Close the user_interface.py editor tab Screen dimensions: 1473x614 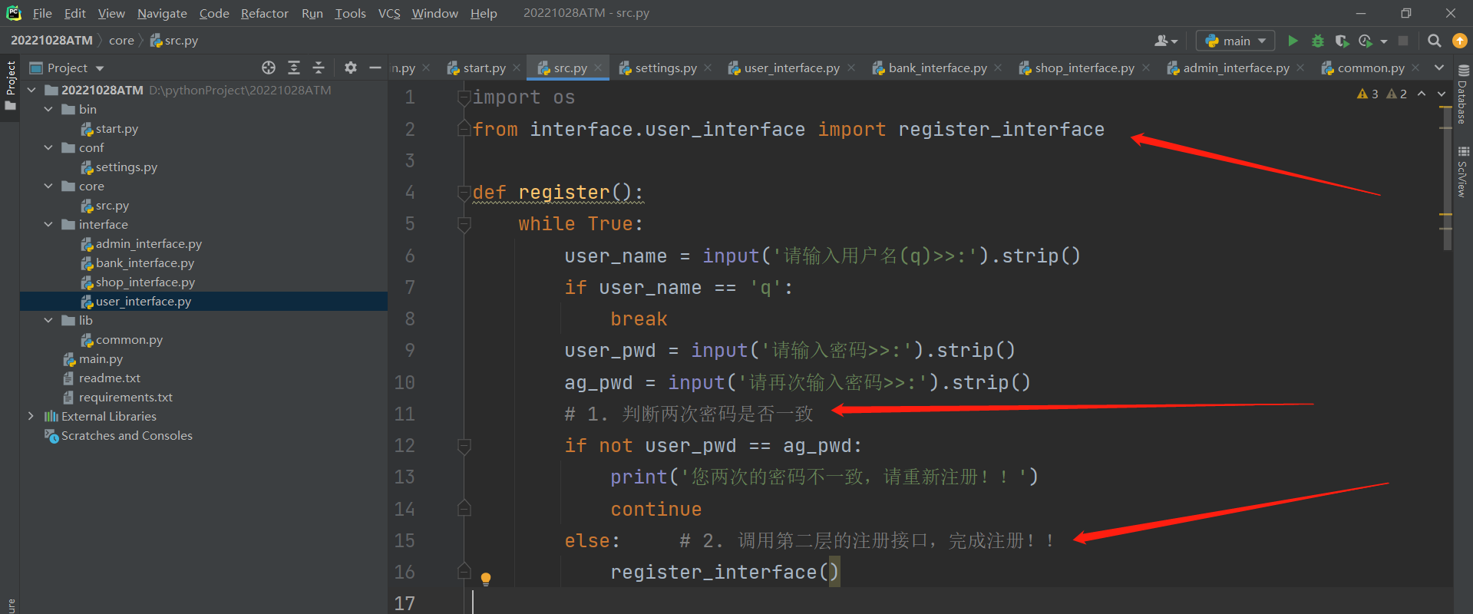pyautogui.click(x=851, y=68)
